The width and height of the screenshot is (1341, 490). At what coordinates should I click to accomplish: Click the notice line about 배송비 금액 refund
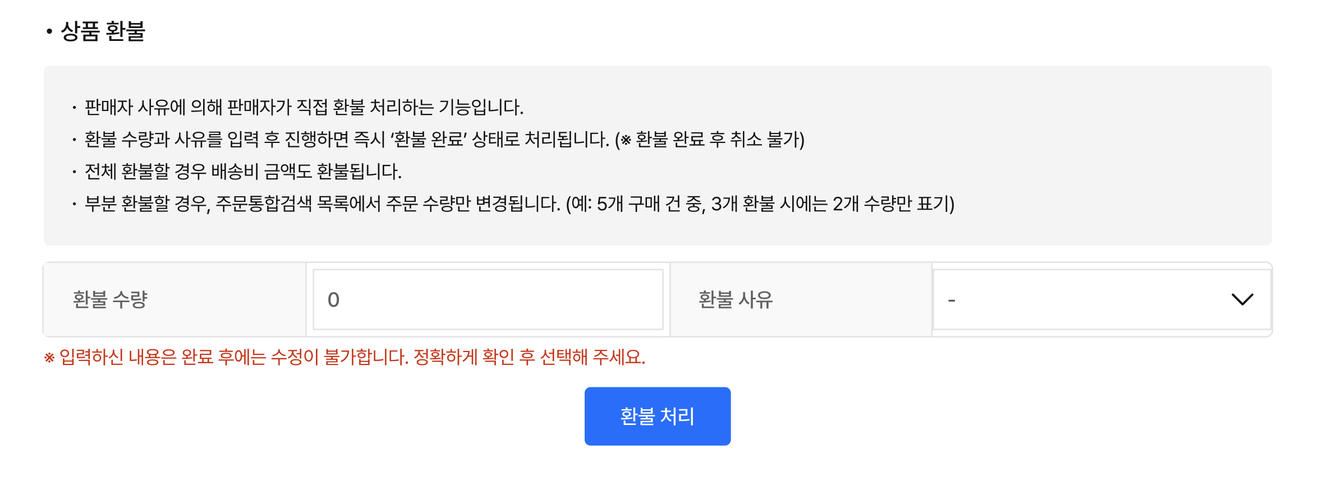pos(243,171)
